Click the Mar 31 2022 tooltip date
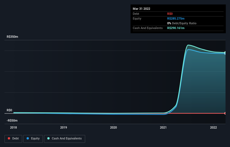This screenshot has height=147, width=230. (x=141, y=9)
